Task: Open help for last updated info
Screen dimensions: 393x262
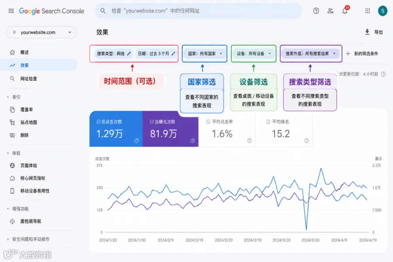Action: pyautogui.click(x=383, y=74)
